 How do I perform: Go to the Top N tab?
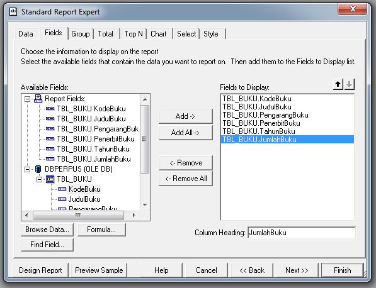pos(134,34)
